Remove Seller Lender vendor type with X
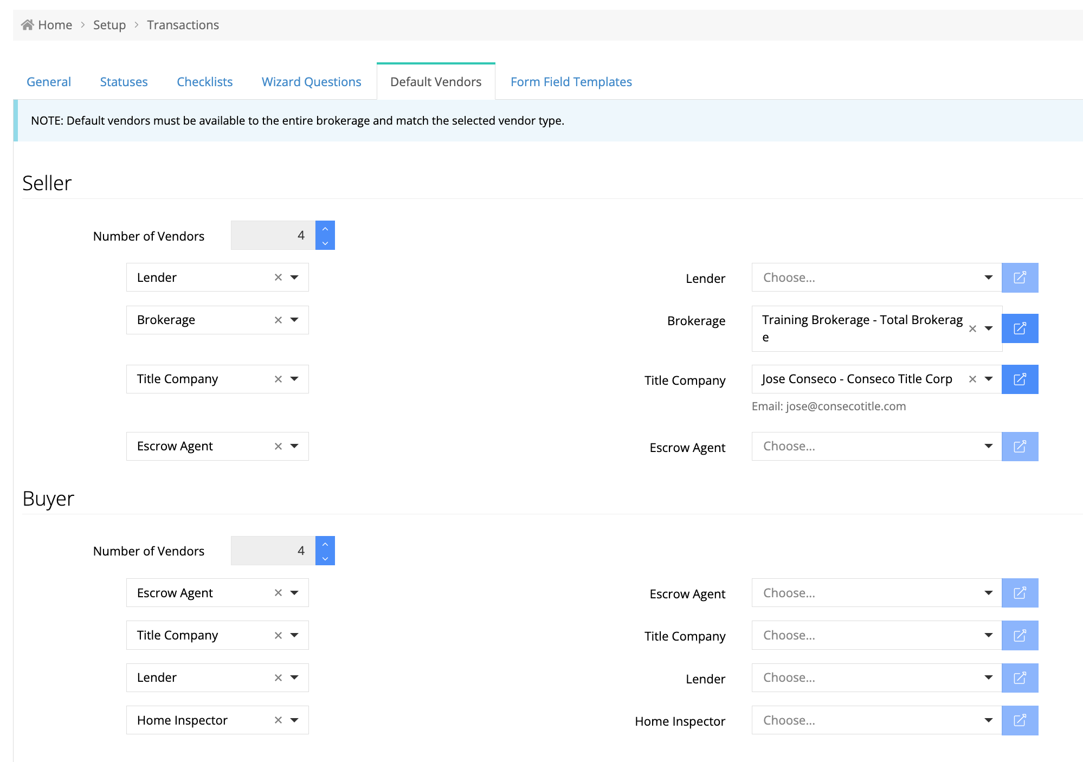Image resolution: width=1083 pixels, height=762 pixels. pyautogui.click(x=278, y=277)
